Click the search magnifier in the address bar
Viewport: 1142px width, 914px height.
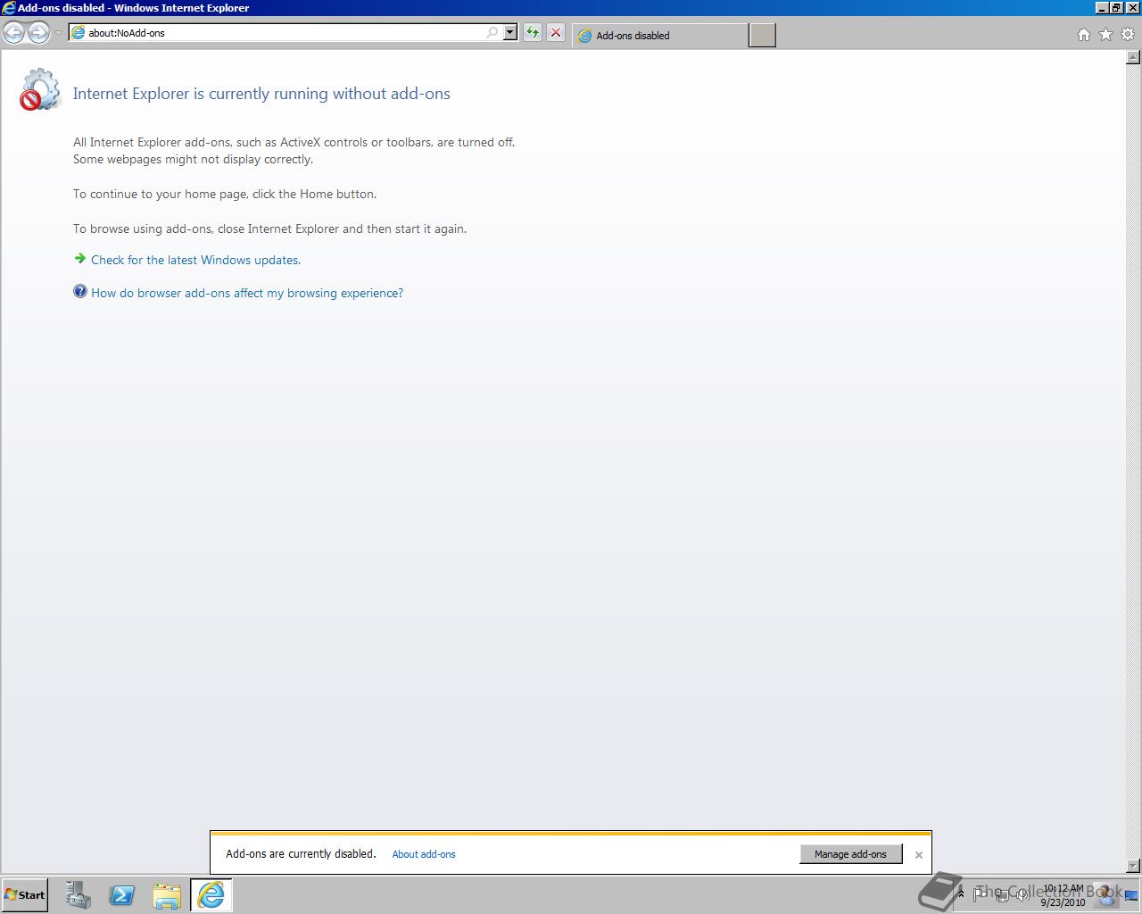(x=492, y=33)
